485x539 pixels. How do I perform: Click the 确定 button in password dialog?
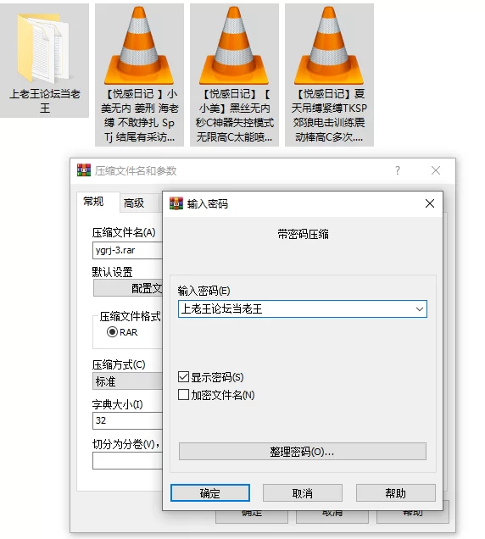point(209,493)
